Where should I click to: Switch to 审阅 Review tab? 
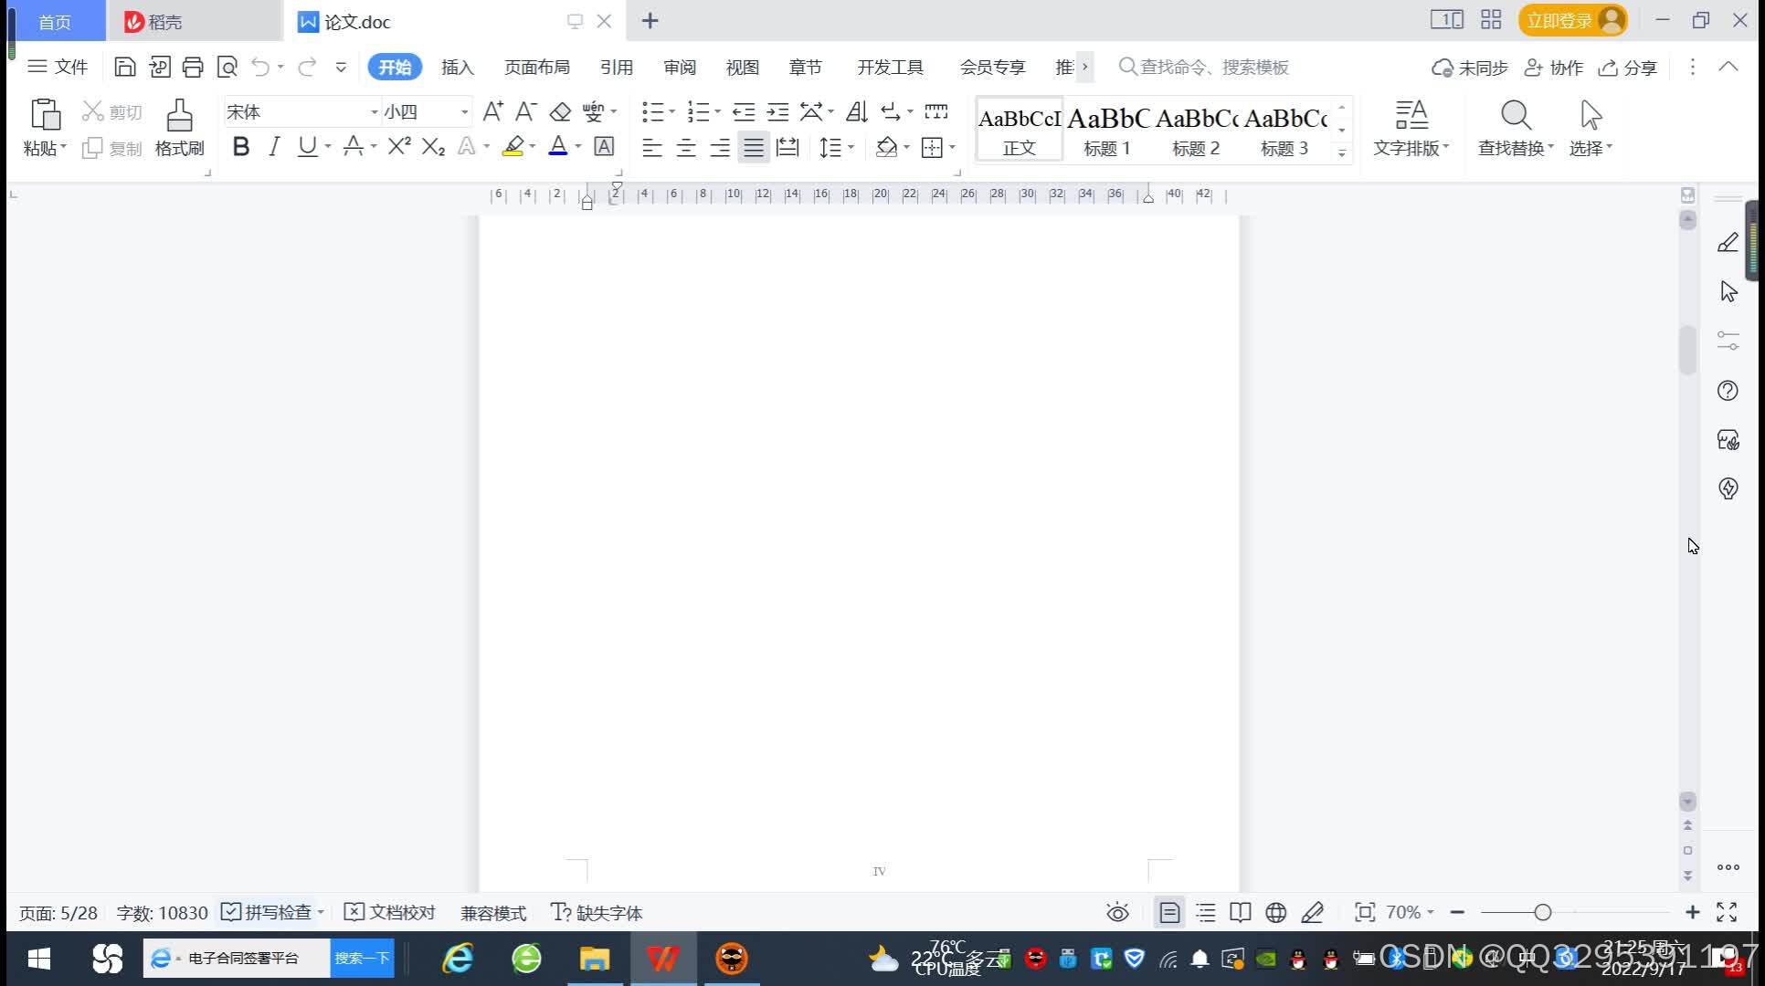680,67
